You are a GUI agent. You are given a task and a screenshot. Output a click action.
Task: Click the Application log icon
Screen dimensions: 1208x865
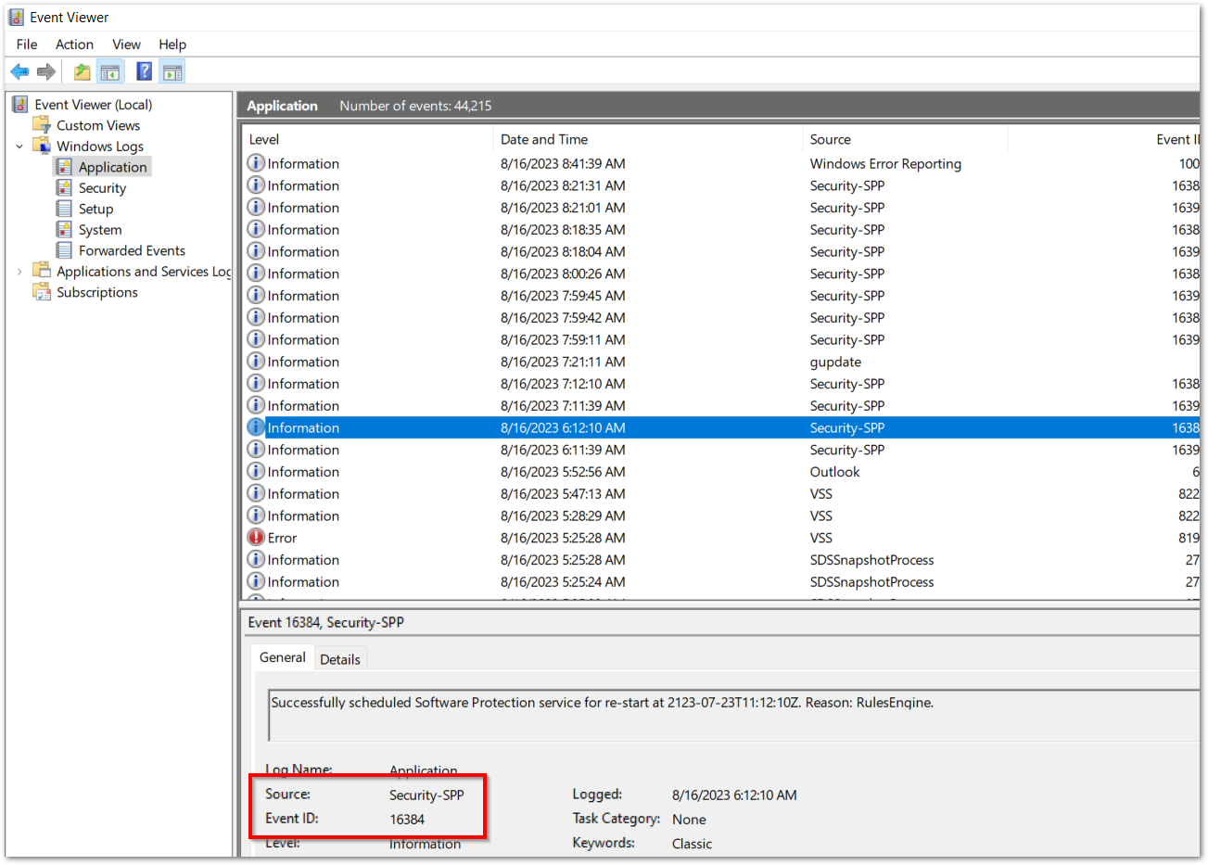[64, 167]
